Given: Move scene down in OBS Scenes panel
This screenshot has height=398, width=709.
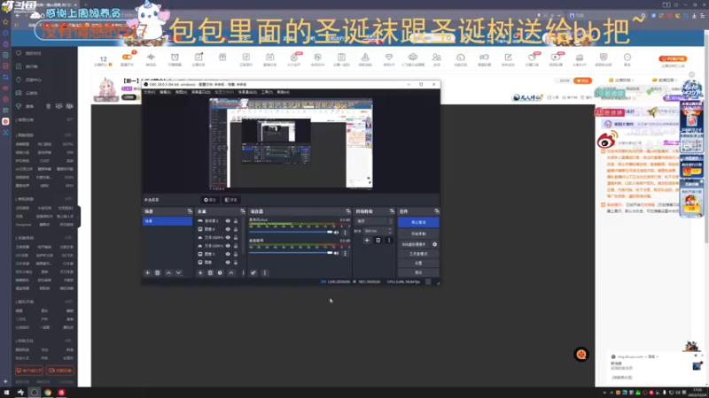Looking at the screenshot, I should click(179, 272).
